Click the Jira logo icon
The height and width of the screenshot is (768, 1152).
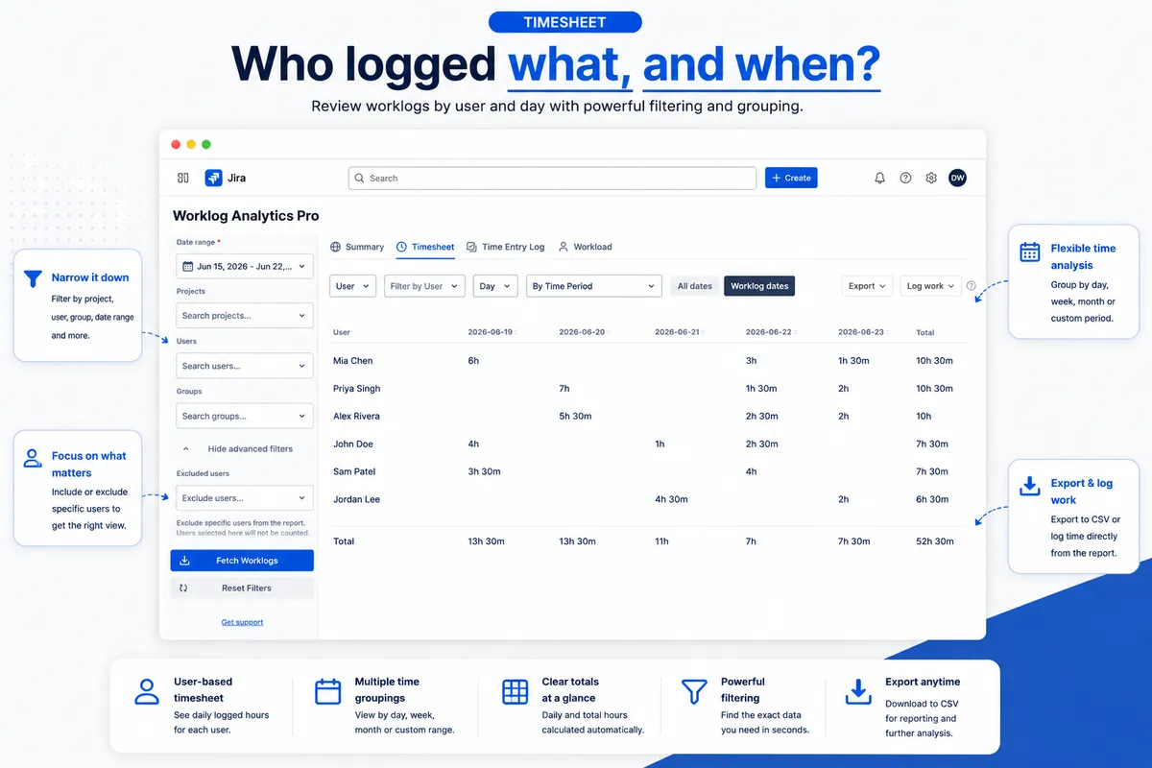click(213, 178)
